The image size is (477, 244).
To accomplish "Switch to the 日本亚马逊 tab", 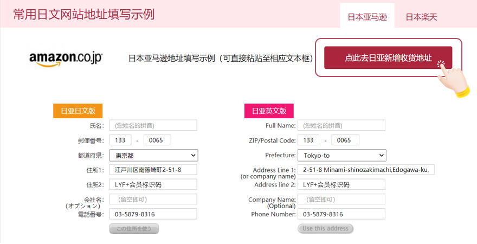I will [367, 17].
